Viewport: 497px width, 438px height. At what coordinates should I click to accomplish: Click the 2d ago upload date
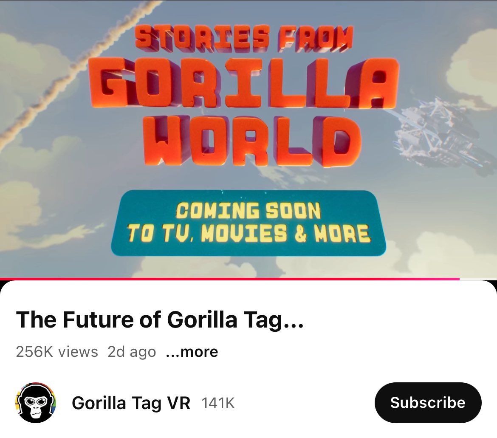(132, 352)
